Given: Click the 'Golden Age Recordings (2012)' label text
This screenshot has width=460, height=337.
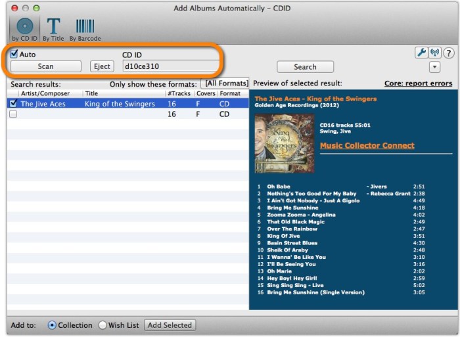Looking at the screenshot, I should coord(297,105).
